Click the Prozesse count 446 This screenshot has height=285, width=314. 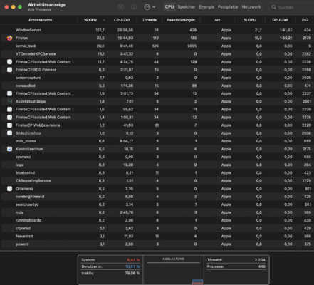pyautogui.click(x=262, y=266)
